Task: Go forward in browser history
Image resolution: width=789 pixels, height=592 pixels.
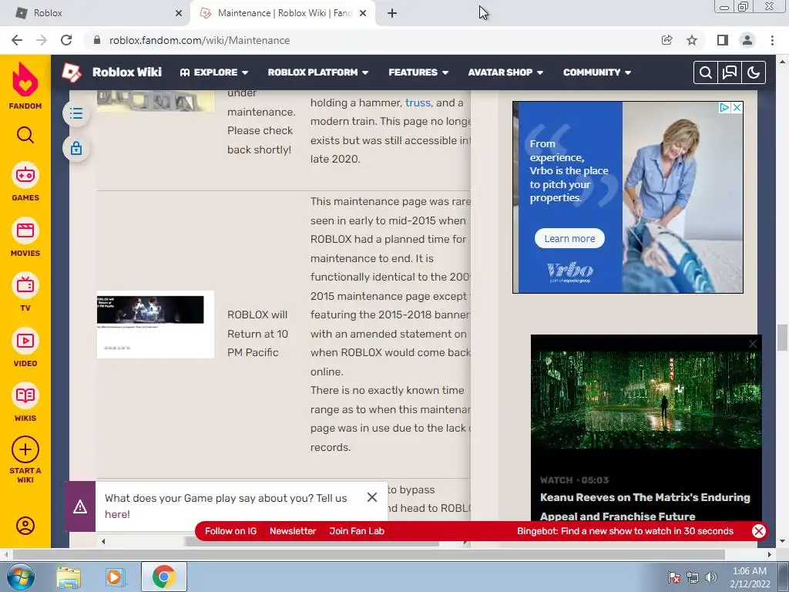Action: [x=42, y=40]
